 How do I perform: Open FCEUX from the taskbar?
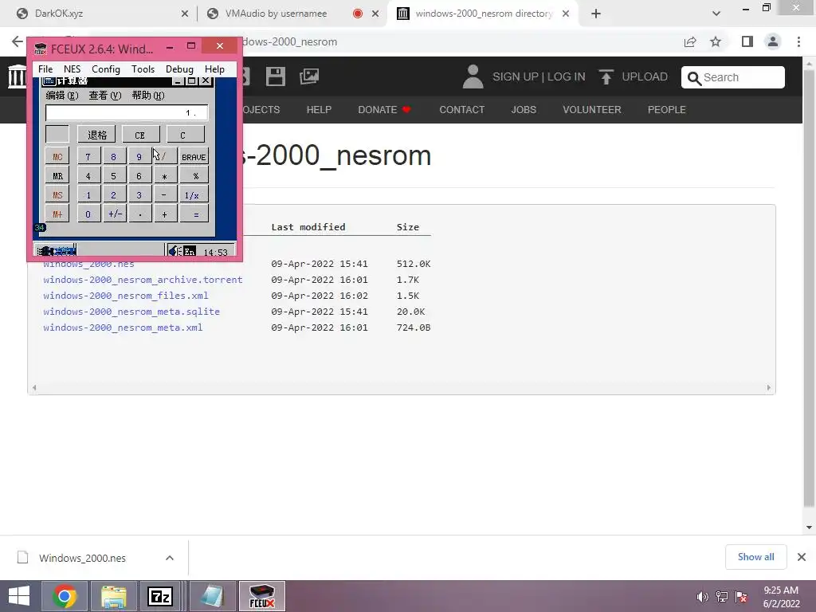pos(261,596)
